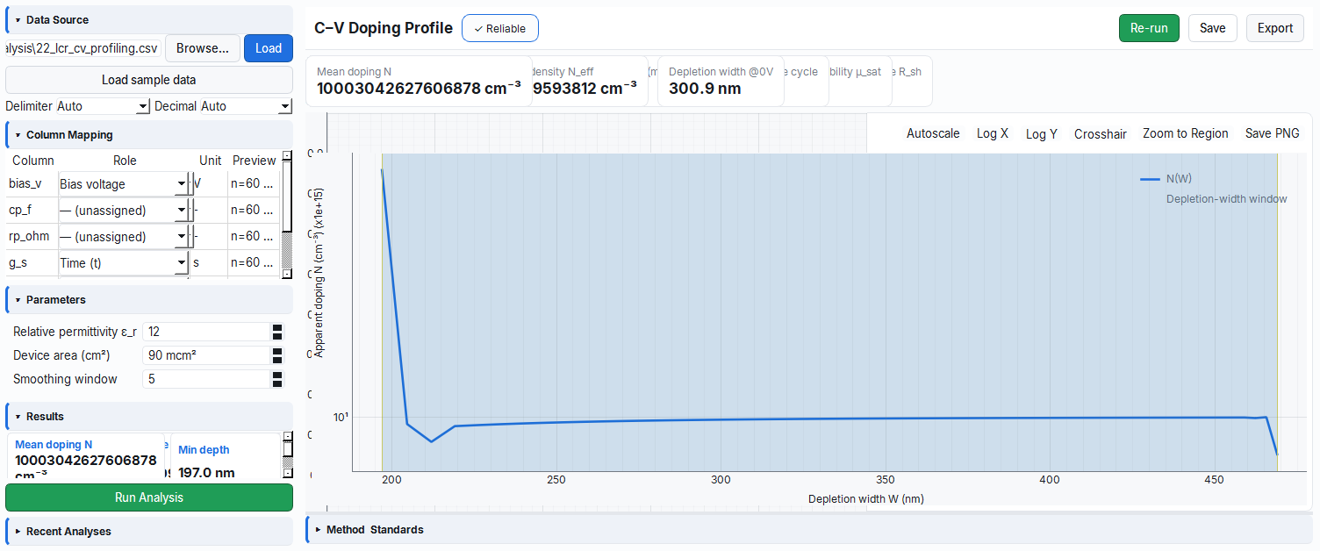
Task: Click the bias_v column name cell
Action: tap(32, 184)
